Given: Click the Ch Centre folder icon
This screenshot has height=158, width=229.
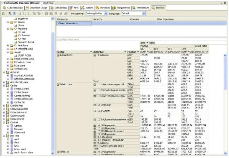Looking at the screenshot, I should [x=12, y=22].
